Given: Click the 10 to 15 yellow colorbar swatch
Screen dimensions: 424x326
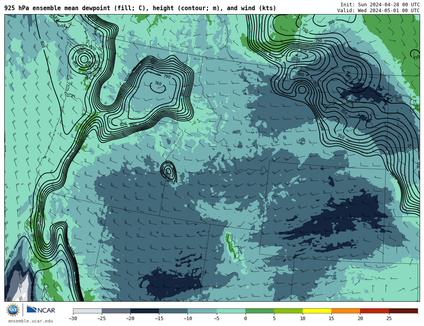Looking at the screenshot, I should (x=317, y=311).
